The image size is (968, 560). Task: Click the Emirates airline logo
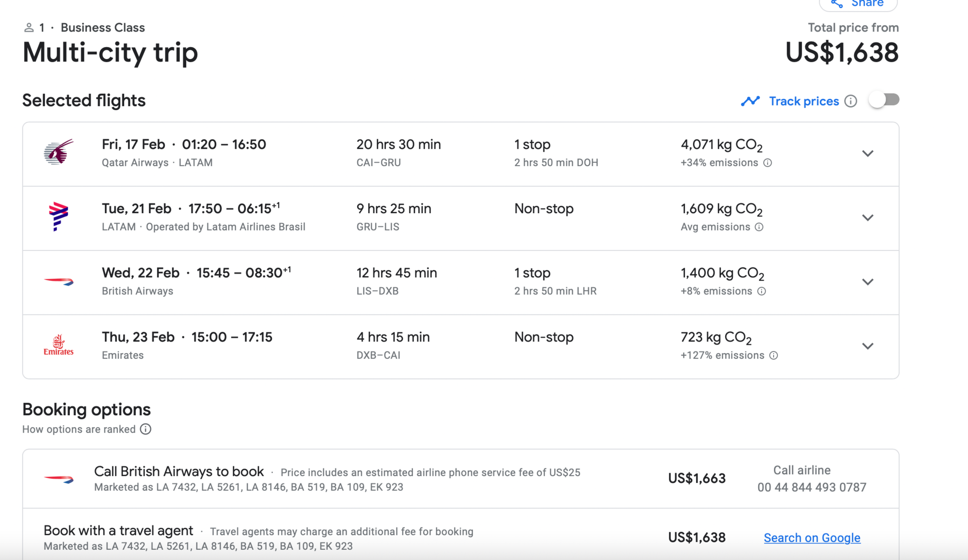pos(58,345)
